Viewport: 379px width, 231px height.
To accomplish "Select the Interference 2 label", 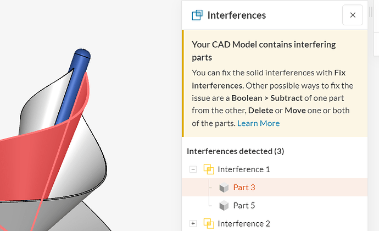I will [x=243, y=223].
